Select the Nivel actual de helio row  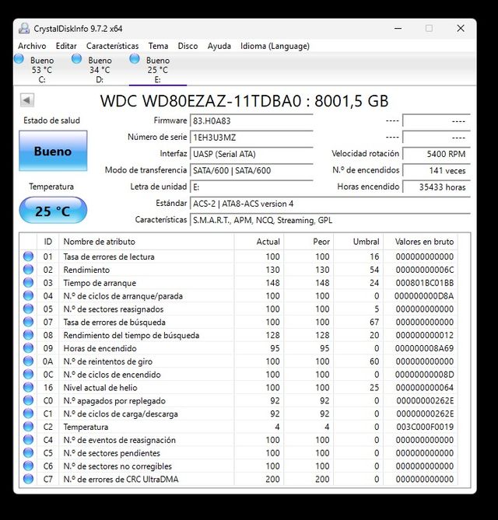coord(239,387)
